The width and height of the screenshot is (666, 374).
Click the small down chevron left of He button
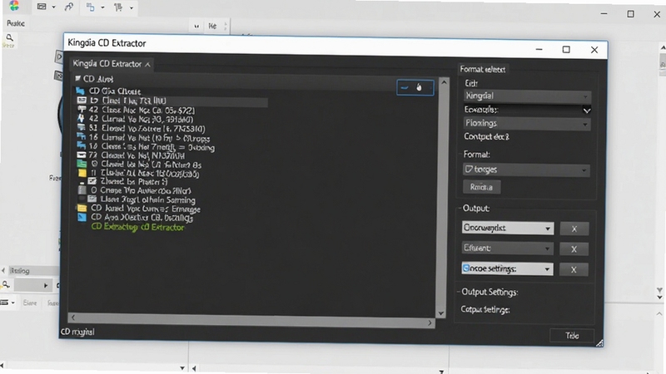pyautogui.click(x=196, y=27)
